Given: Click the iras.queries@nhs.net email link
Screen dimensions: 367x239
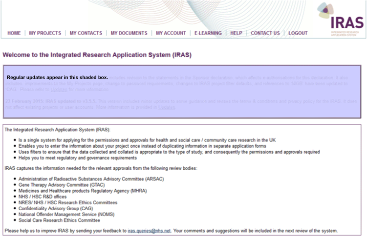Looking at the screenshot, I should click(149, 231).
